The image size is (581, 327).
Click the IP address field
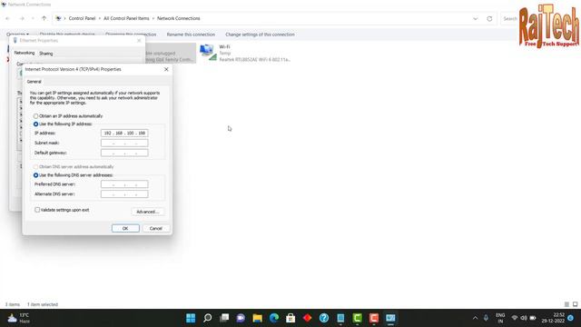tap(124, 134)
